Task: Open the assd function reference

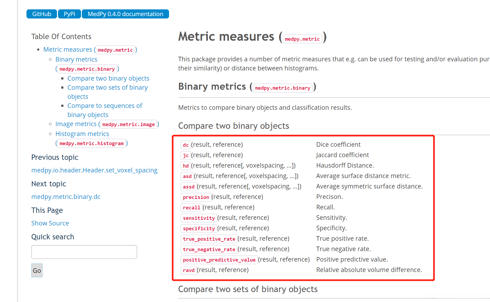Action: coord(189,187)
